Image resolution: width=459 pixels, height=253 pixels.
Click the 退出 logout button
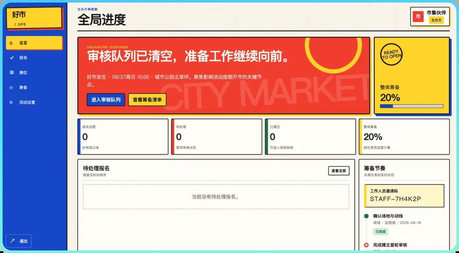pos(19,241)
